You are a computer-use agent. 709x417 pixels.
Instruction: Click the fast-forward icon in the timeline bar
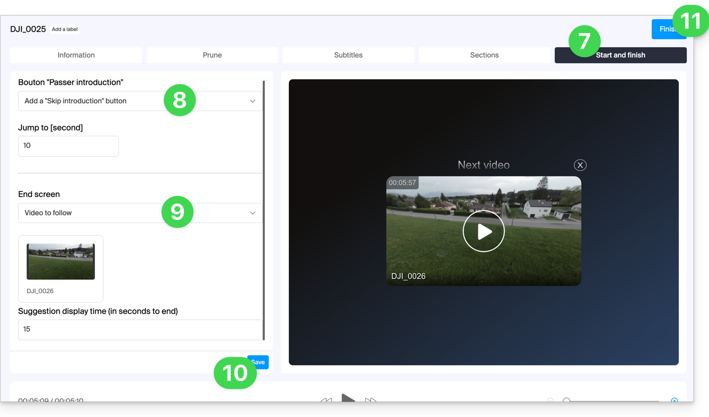pyautogui.click(x=371, y=400)
